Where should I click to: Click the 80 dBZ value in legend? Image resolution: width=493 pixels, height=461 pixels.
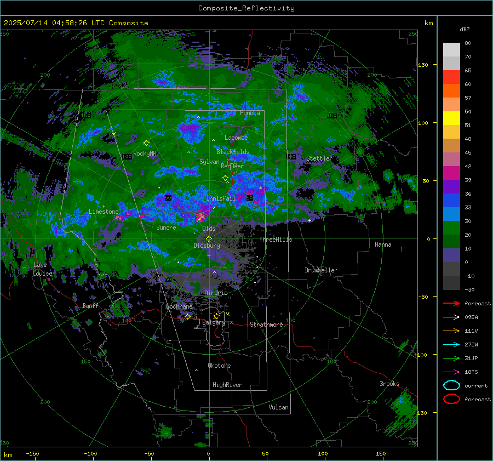click(468, 43)
